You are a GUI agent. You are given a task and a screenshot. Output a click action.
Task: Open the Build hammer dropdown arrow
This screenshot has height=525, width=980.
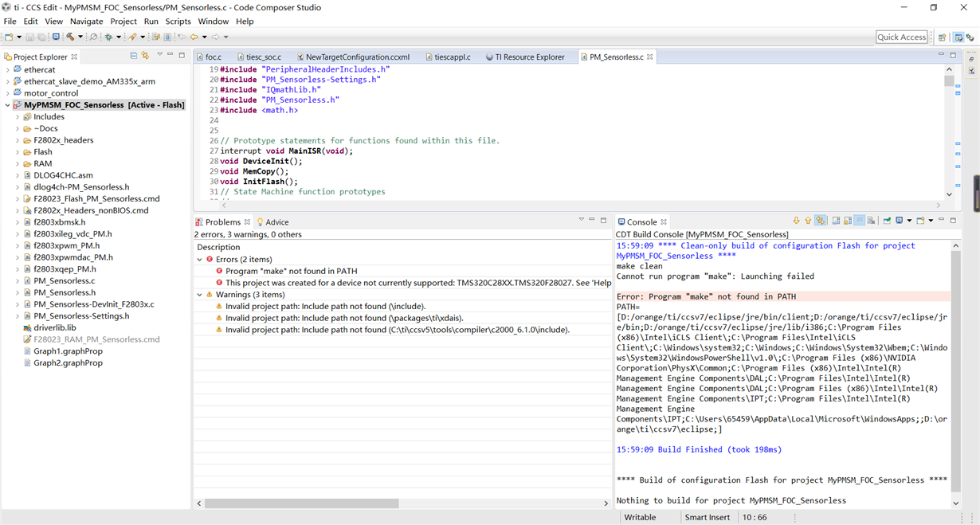(x=80, y=37)
